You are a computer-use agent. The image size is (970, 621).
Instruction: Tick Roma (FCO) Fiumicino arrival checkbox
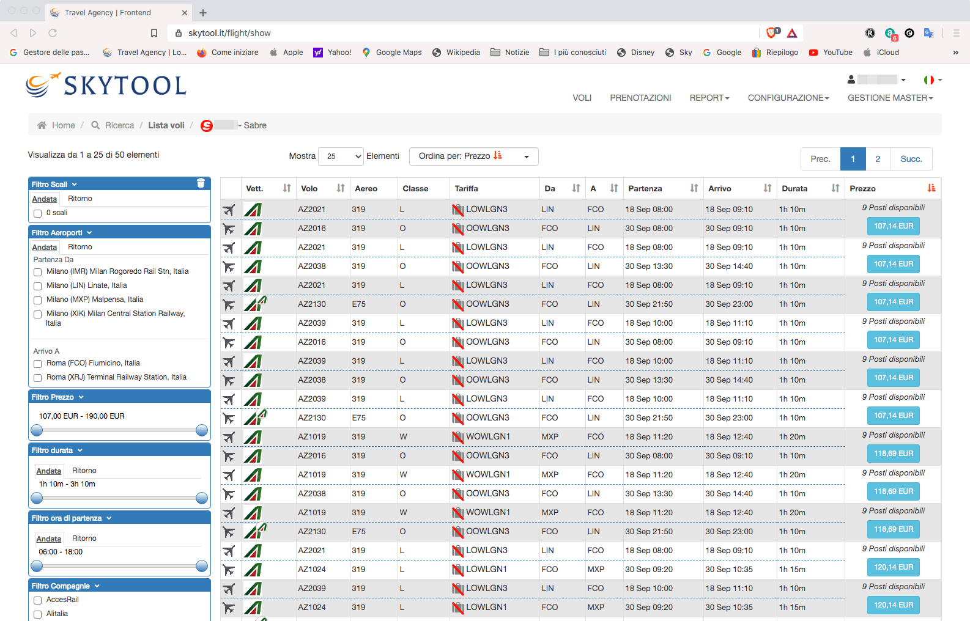coord(38,364)
